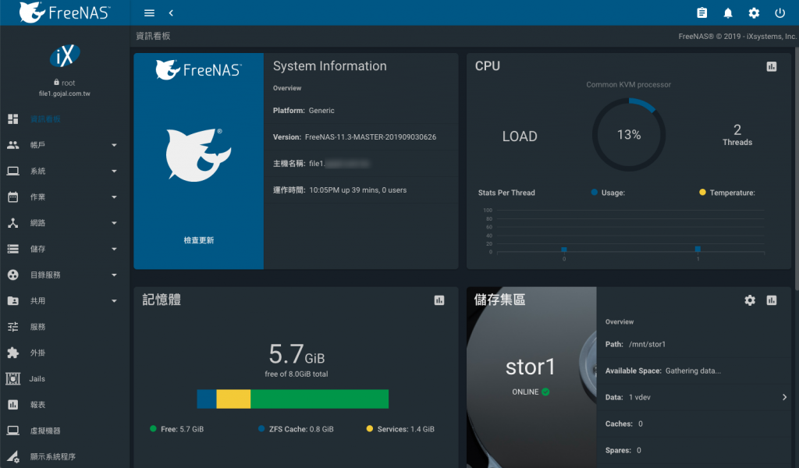Image resolution: width=799 pixels, height=468 pixels.
Task: Open memory card reports chart icon
Action: [x=439, y=300]
